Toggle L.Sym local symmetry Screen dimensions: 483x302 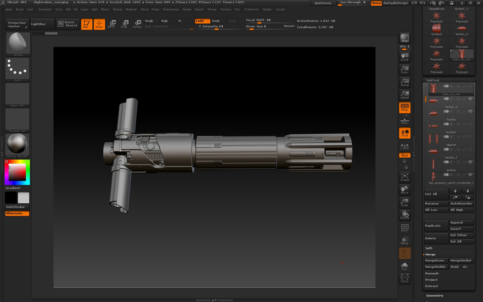coord(405,147)
